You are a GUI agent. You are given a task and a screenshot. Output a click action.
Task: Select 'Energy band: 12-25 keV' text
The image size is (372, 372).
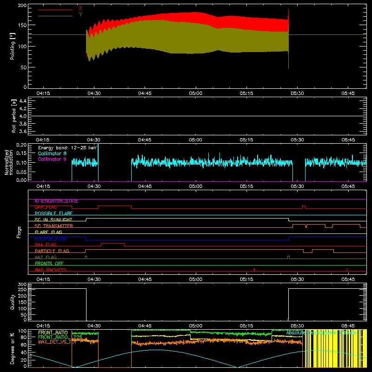tap(67, 148)
